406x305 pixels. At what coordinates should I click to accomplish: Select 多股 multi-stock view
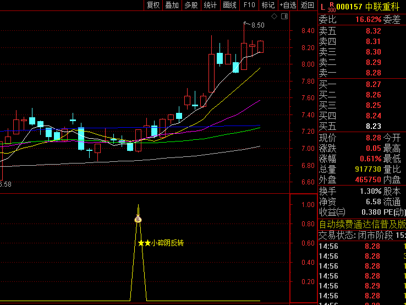191,5
